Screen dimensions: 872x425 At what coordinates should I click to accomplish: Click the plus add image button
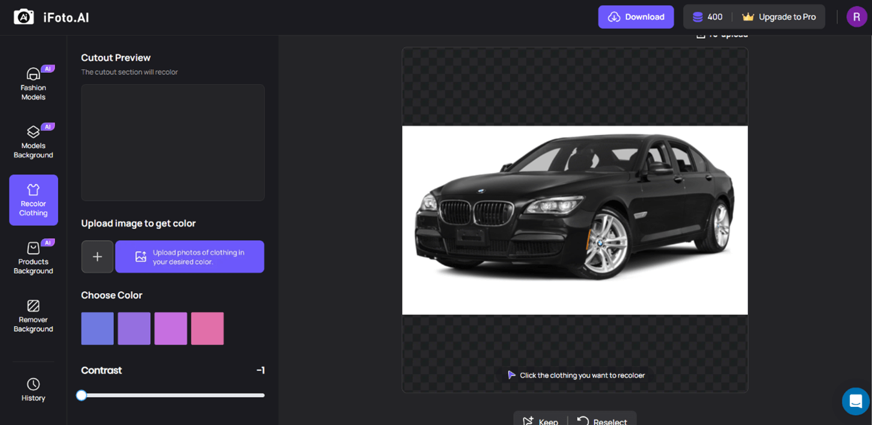97,256
